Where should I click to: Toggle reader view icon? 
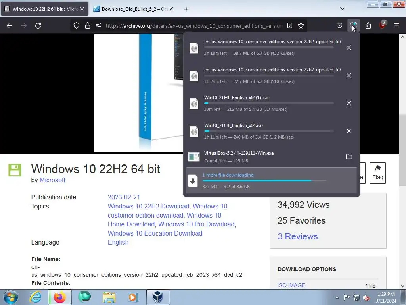290,25
